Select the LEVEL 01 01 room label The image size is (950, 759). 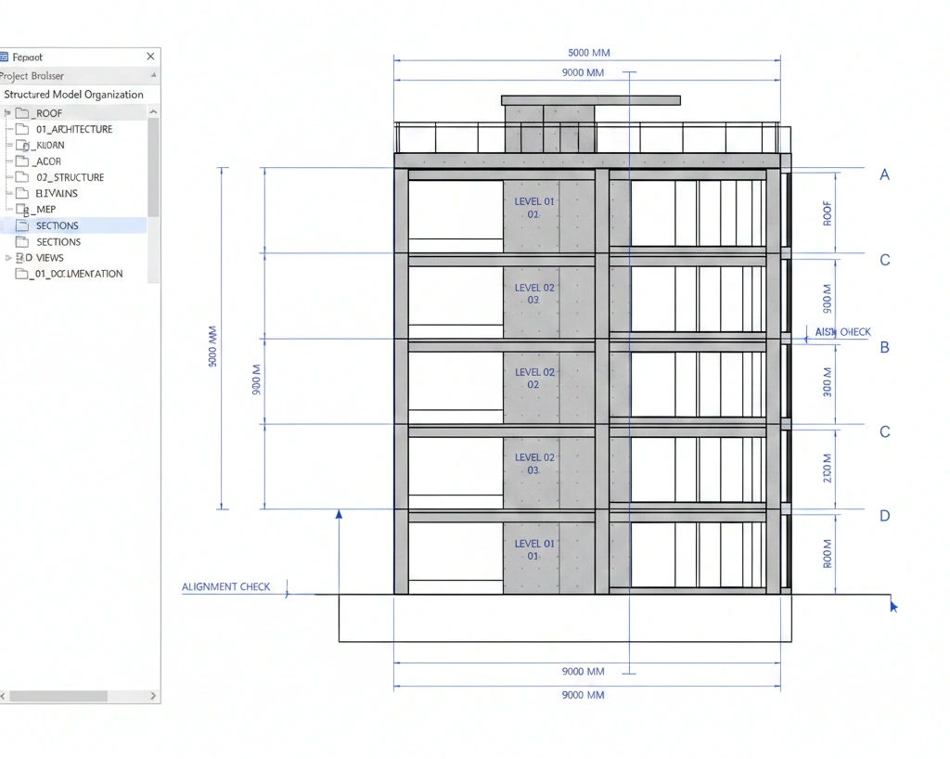coord(533,550)
